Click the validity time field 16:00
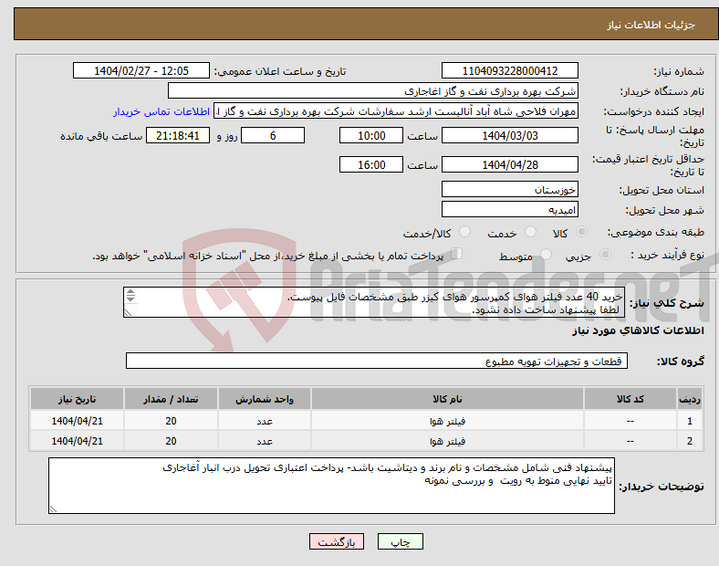 371,164
